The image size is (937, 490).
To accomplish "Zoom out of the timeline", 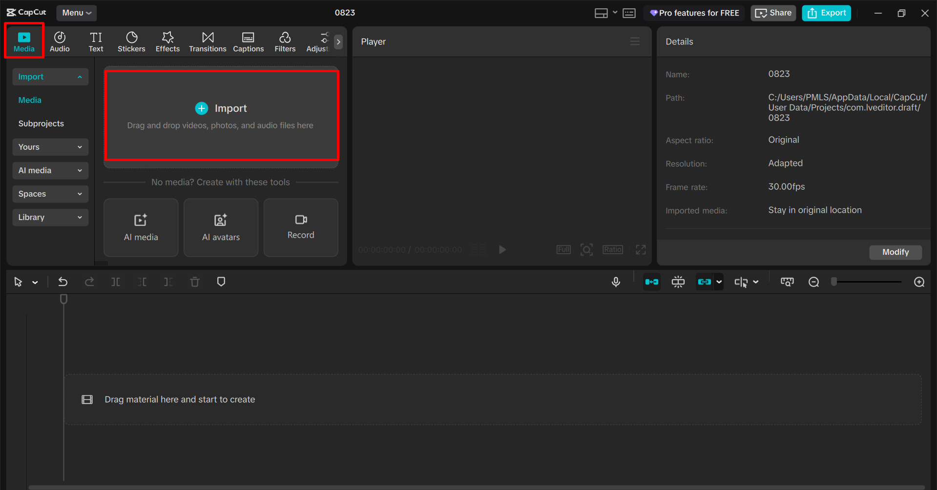I will tap(813, 282).
